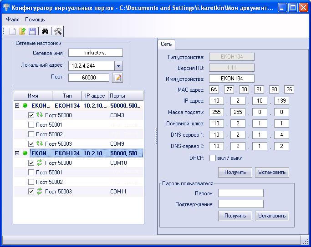Click the binoculars search devices icon

[x=45, y=31]
